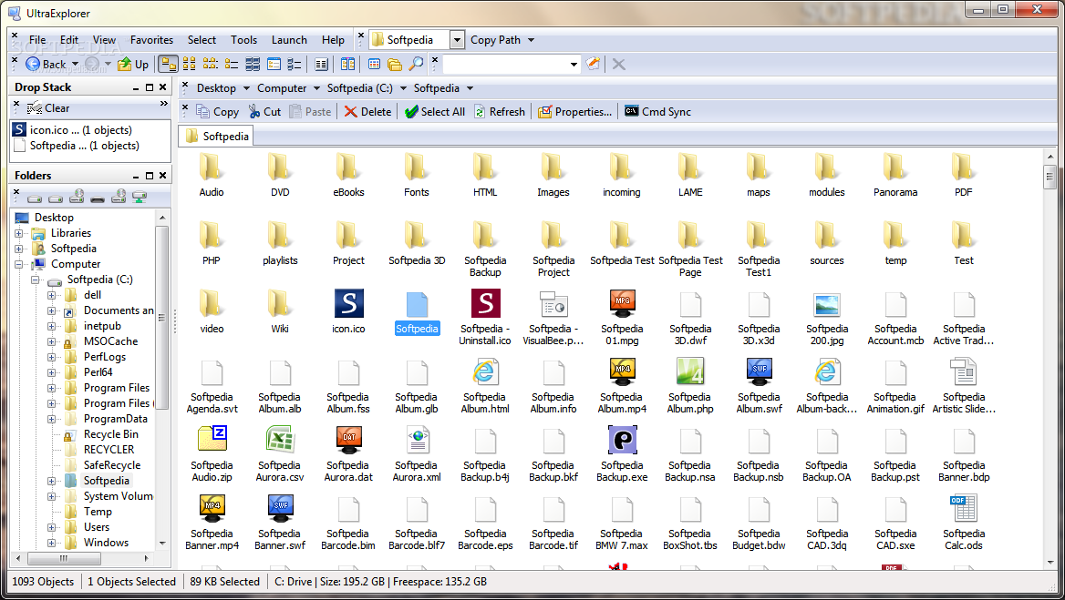Switch to the four-squares medium icons view

(x=190, y=64)
